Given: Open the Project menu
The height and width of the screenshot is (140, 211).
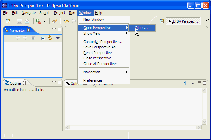Looking at the screenshot, I should click(x=60, y=13).
